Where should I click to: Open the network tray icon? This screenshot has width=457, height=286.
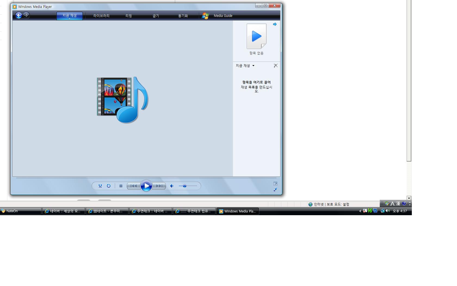point(382,211)
